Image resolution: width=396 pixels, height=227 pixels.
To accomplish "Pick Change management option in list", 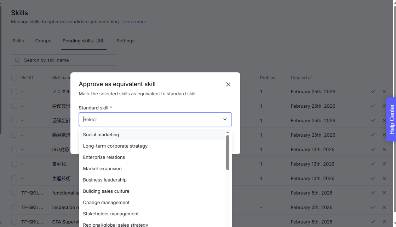I will click(106, 203).
